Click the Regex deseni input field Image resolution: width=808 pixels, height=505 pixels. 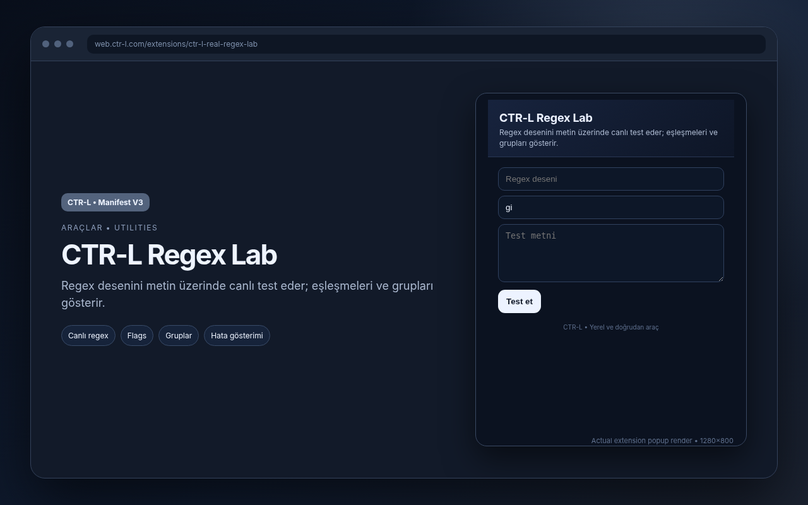610,179
